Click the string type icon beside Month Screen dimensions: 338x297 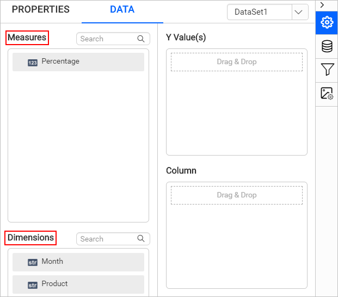click(x=33, y=262)
